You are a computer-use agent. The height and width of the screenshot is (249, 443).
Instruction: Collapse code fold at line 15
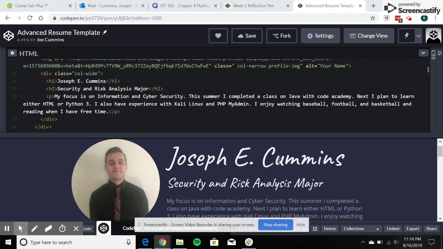click(x=20, y=73)
